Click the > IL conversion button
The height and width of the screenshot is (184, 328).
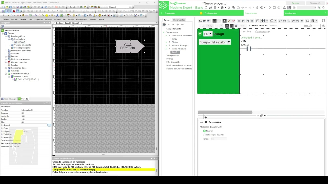[210, 26]
